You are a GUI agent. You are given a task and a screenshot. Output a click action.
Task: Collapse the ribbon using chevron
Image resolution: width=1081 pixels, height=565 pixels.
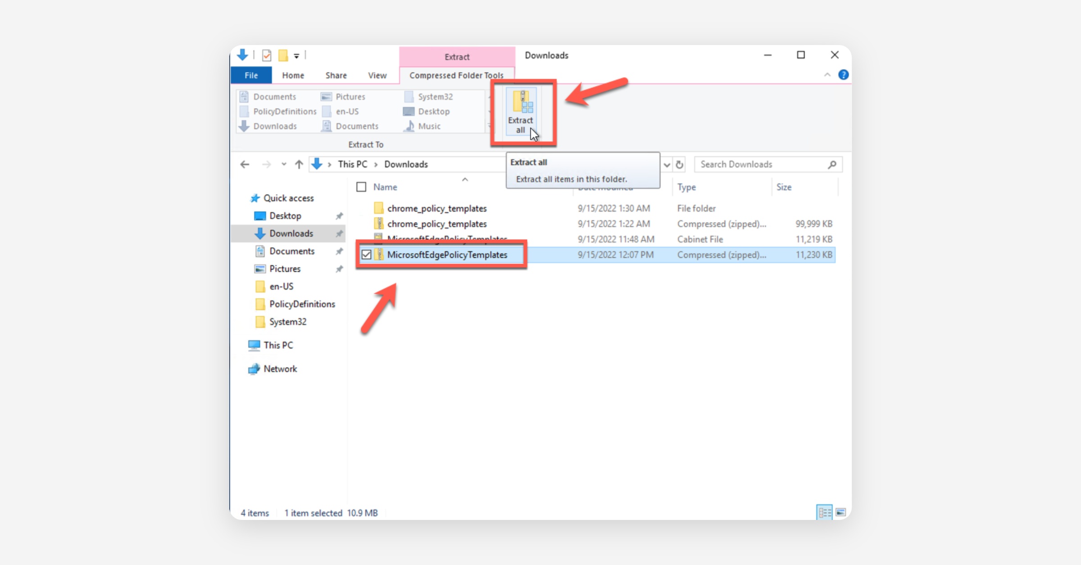click(827, 75)
